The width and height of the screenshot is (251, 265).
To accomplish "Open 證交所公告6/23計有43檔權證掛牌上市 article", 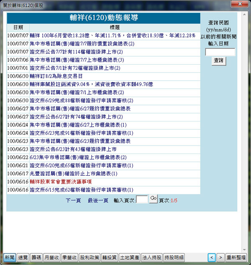I will click(73, 149).
